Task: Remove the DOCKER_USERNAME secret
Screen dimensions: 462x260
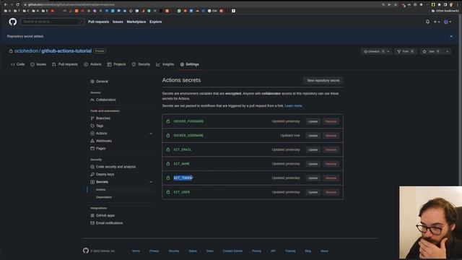Action: point(331,136)
